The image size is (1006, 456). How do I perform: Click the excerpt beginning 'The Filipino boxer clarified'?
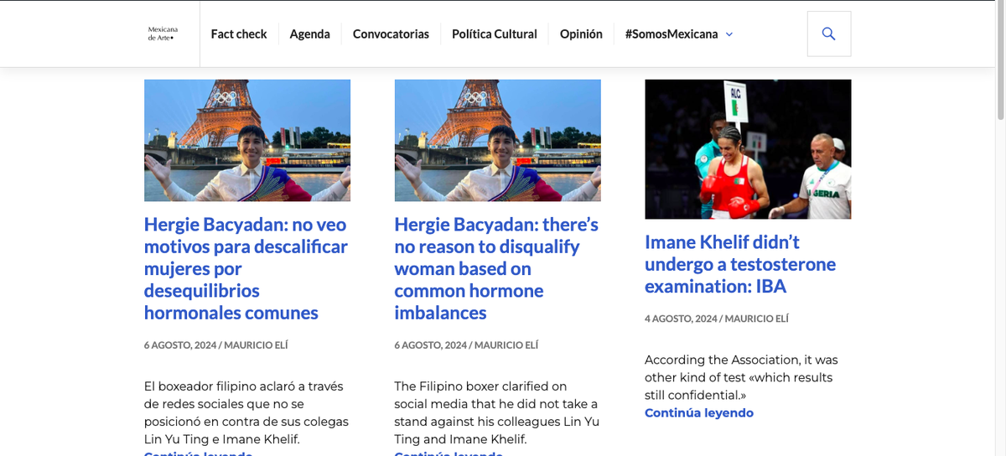pyautogui.click(x=497, y=412)
